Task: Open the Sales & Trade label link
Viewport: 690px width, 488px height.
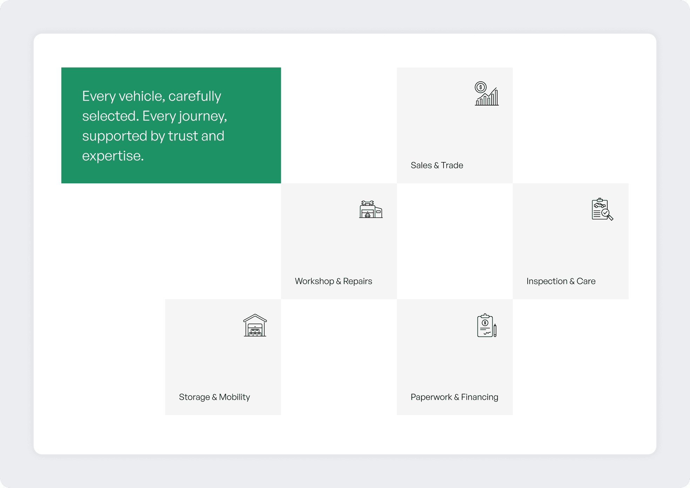Action: [437, 165]
